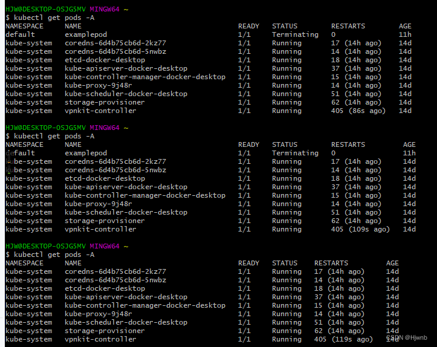Click 'kube-system' namespace in the 109s ago row
This screenshot has height=347, width=437.
(x=28, y=229)
